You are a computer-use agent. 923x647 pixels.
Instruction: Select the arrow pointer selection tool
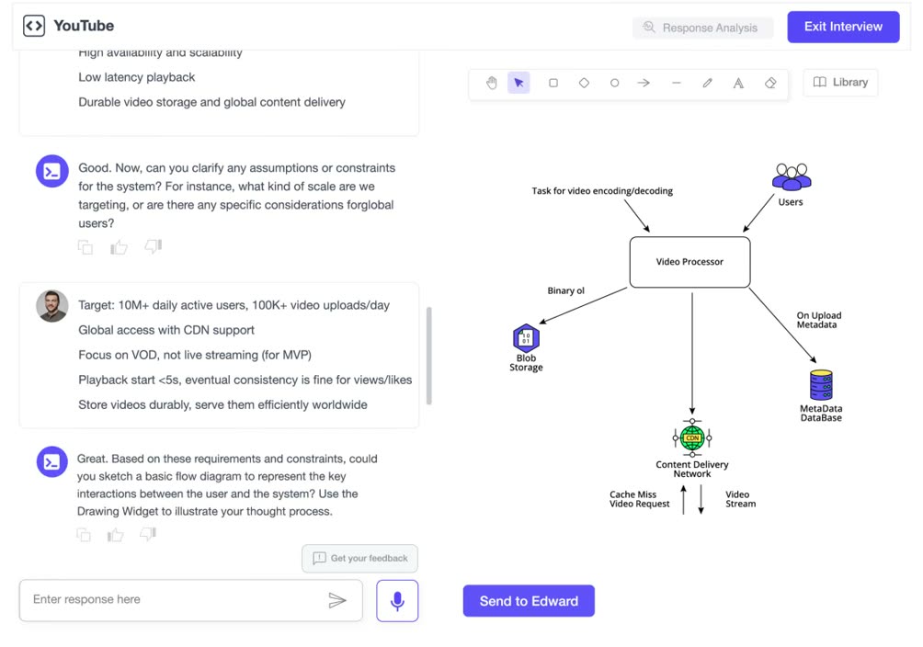518,83
